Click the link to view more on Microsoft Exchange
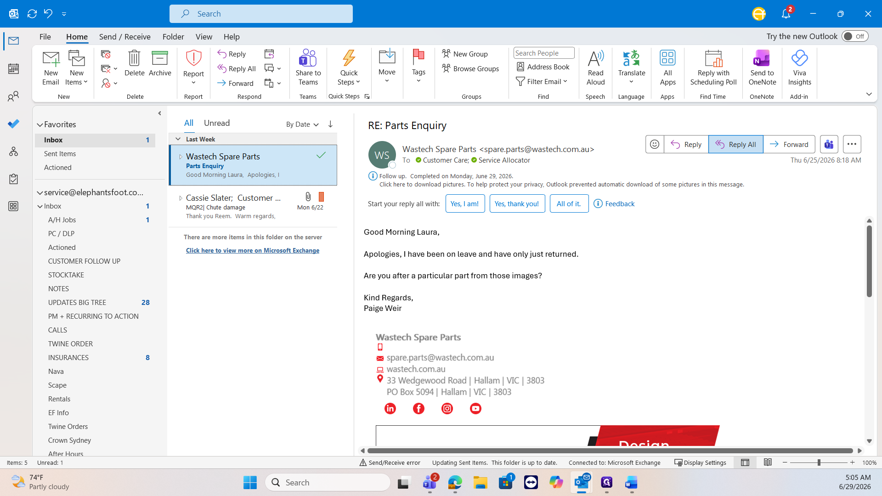The image size is (882, 496). 253,250
